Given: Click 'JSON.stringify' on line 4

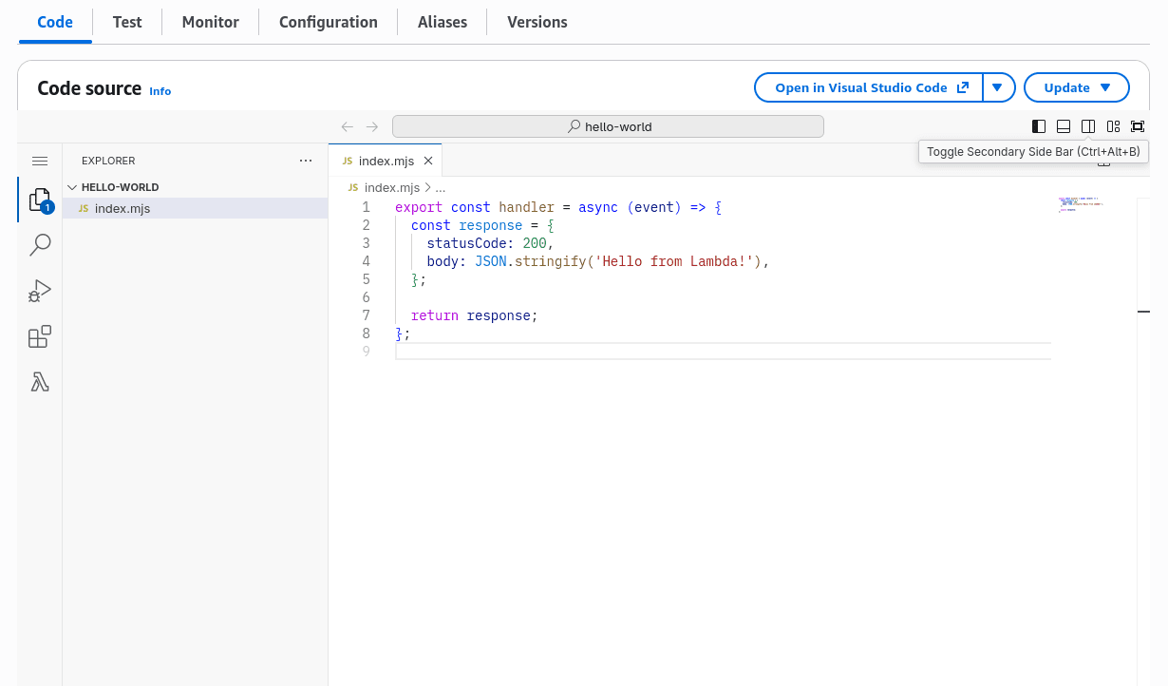Looking at the screenshot, I should pos(530,261).
